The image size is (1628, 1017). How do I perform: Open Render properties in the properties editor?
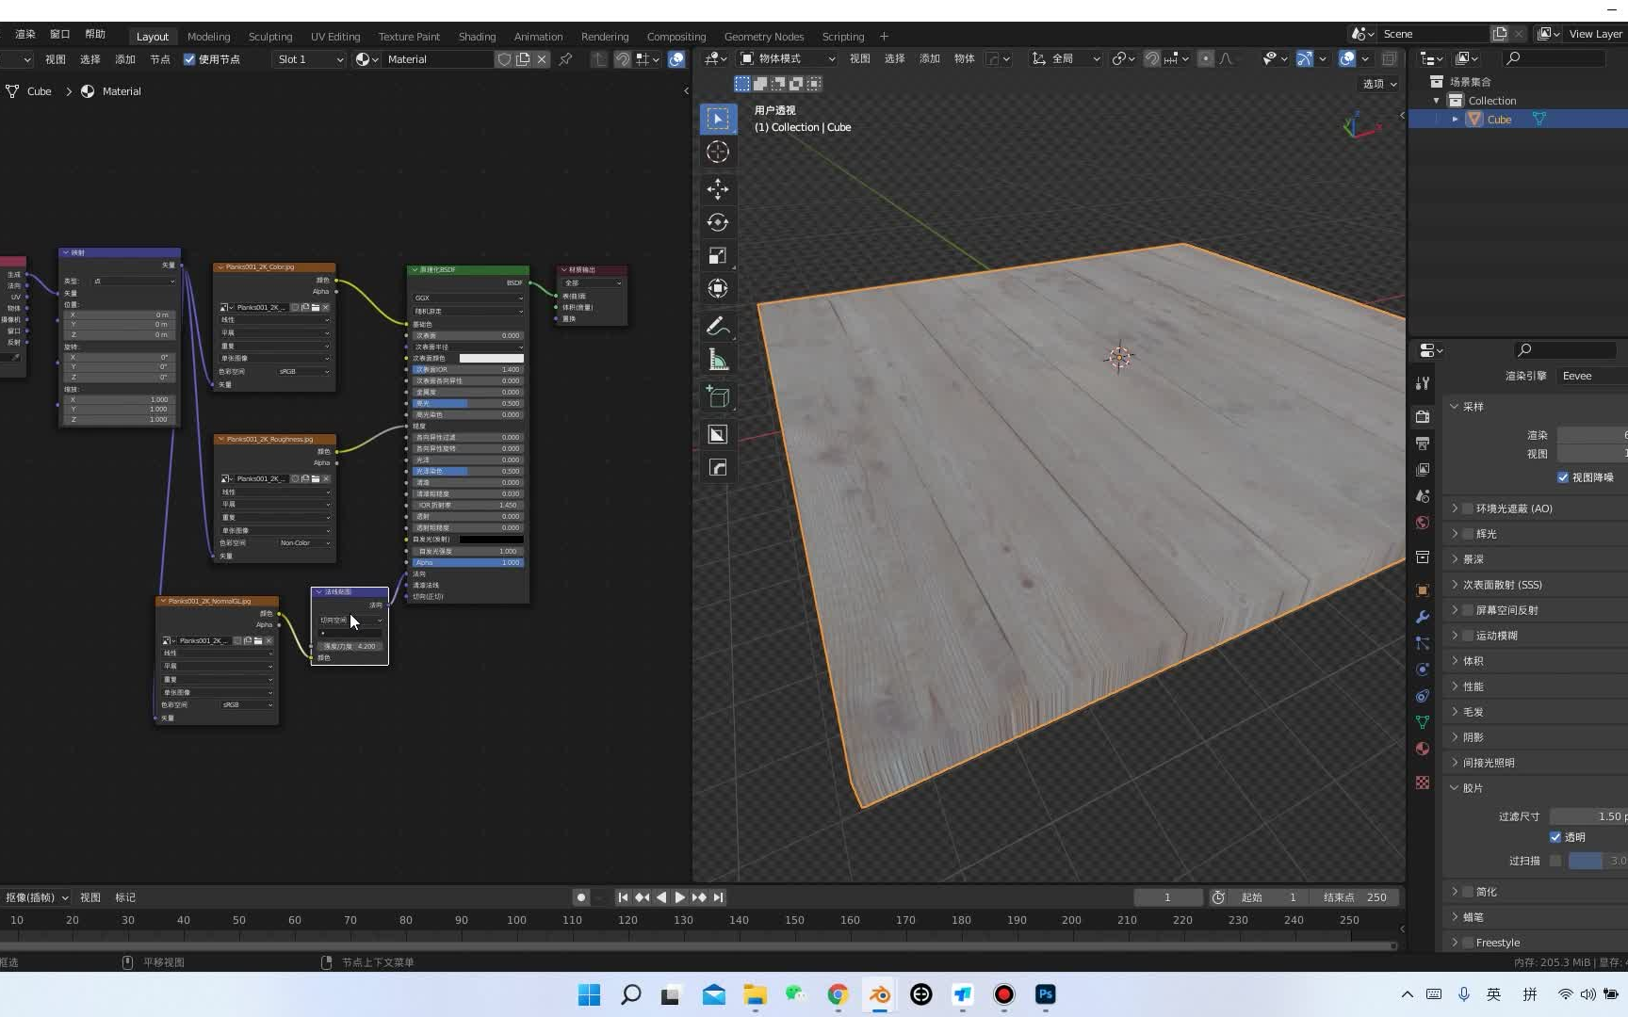1423,417
